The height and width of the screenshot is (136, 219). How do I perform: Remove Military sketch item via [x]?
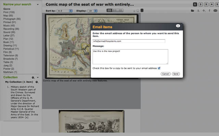(27, 117)
